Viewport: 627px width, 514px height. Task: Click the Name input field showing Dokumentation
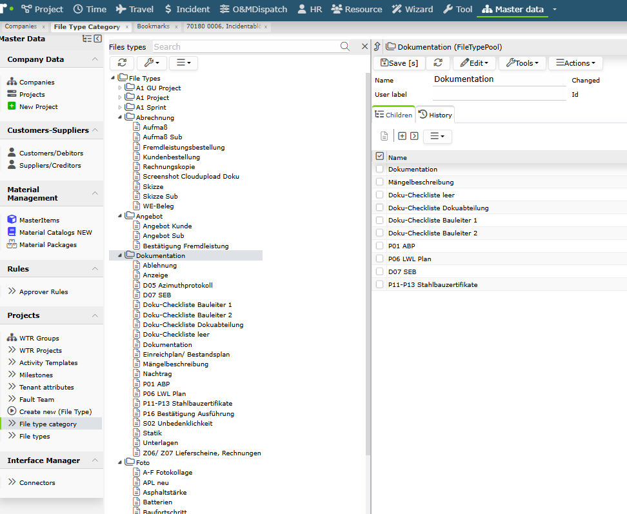point(499,79)
